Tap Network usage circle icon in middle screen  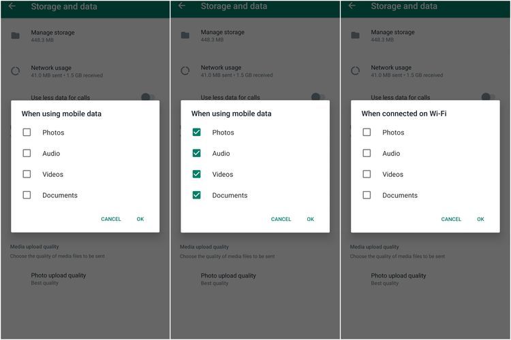coord(185,71)
